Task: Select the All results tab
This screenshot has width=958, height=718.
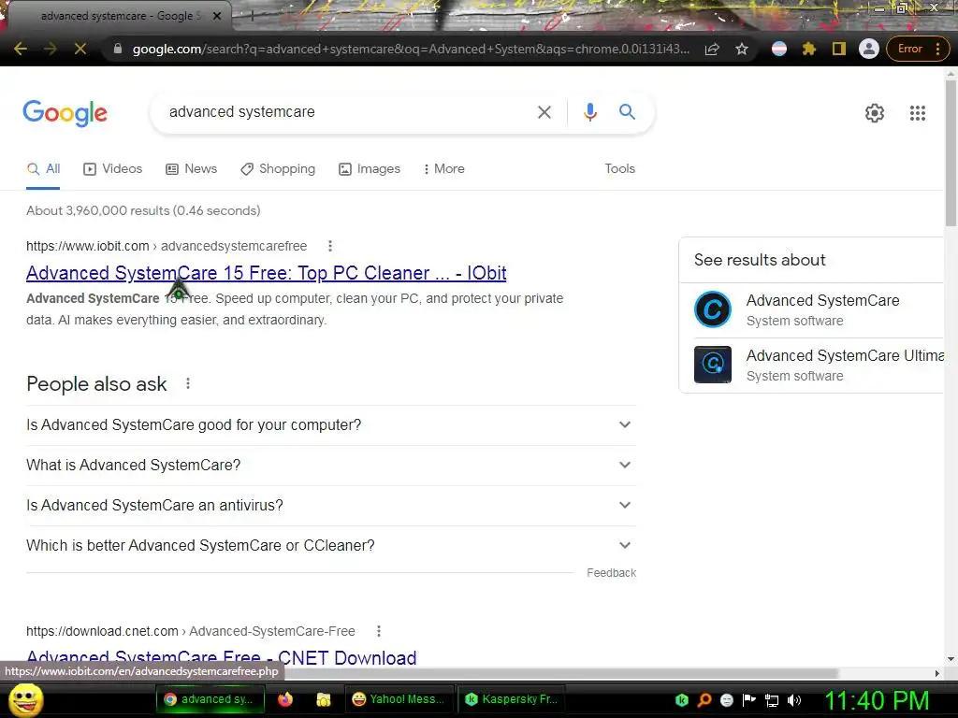Action: click(x=43, y=169)
